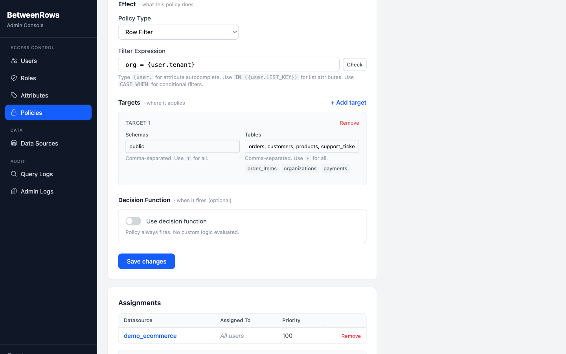Enable the Use decision function toggle

coord(133,221)
